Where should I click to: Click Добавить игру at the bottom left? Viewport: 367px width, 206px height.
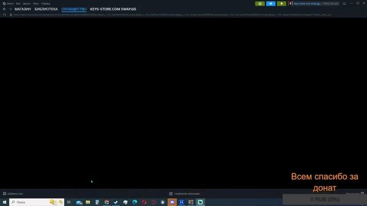pos(13,193)
